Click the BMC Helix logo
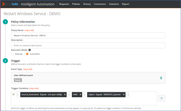Viewport: 181px width, 111px height. click(x=10, y=4)
